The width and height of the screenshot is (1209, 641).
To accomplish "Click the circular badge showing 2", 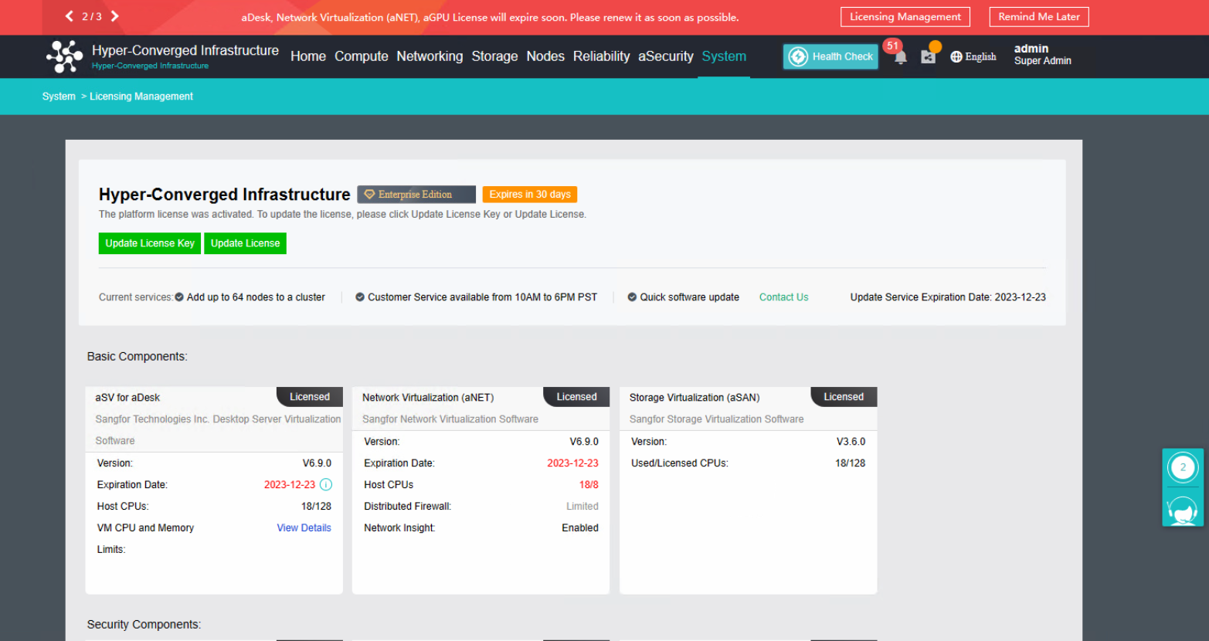I will click(x=1183, y=467).
